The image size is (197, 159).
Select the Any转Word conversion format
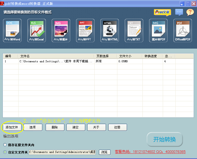pos(12,30)
